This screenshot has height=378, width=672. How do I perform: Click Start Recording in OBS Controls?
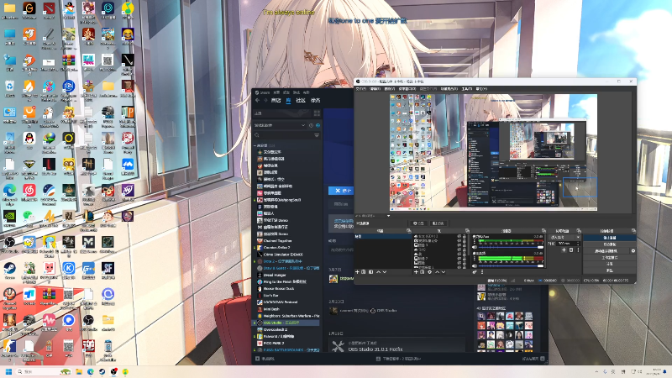pos(610,244)
